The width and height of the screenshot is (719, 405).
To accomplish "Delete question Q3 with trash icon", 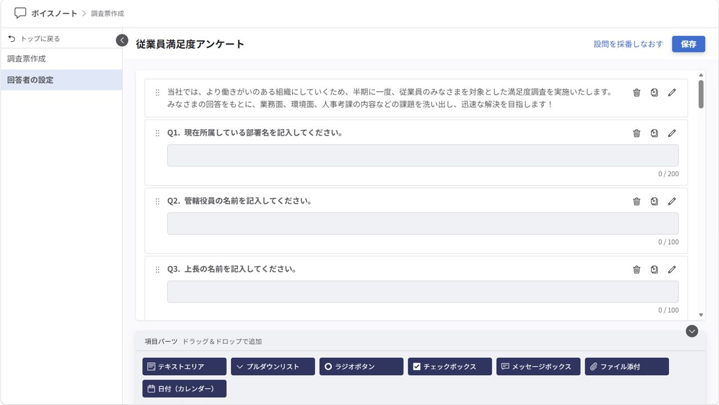I will coord(636,269).
